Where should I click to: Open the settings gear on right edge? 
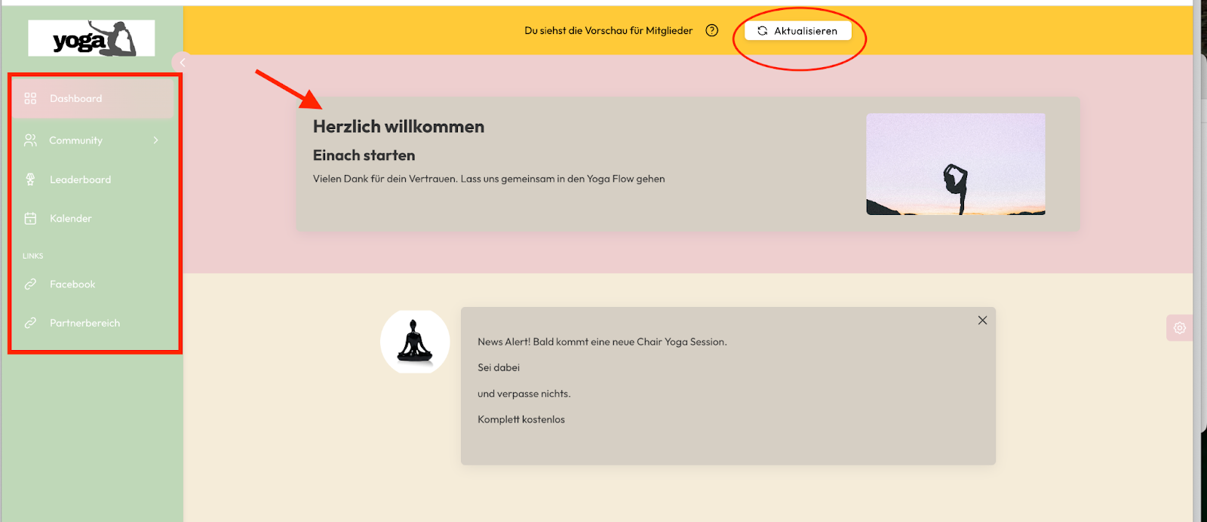pos(1179,328)
